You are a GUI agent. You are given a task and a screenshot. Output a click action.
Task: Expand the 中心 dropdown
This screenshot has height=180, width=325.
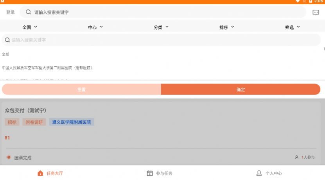tap(95, 27)
